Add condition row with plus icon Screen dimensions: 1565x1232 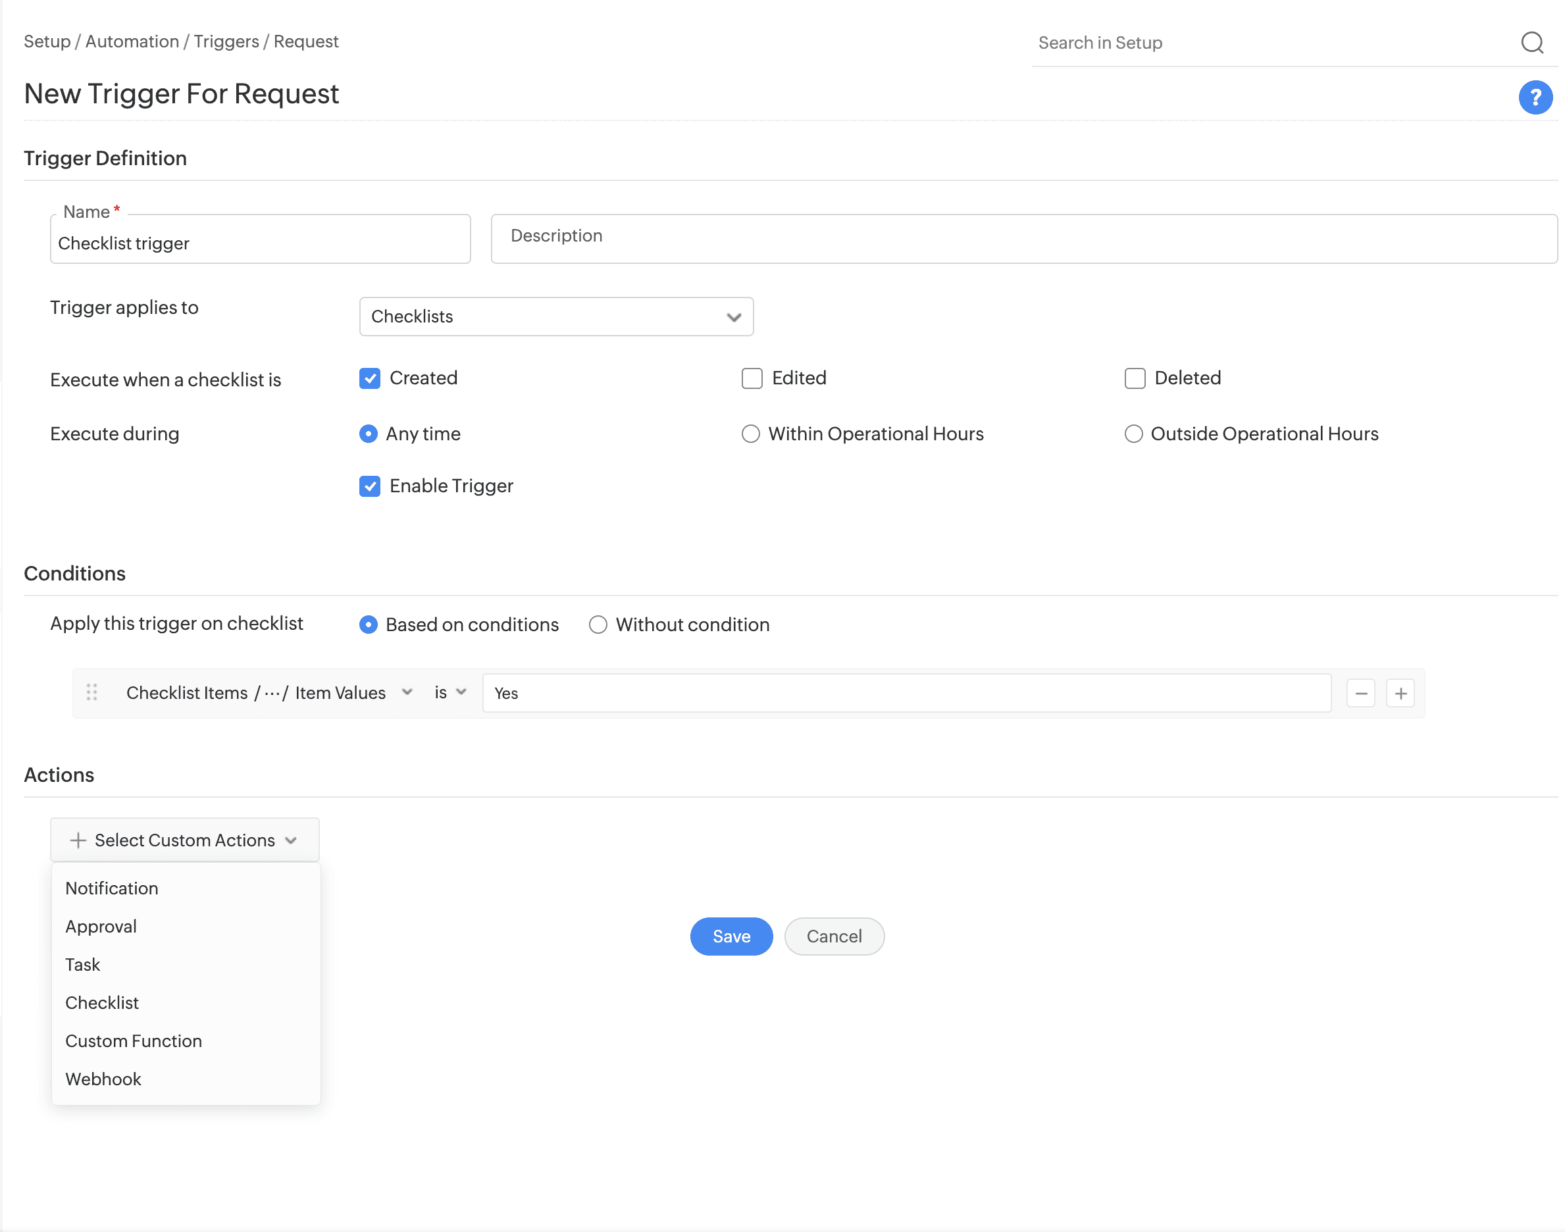[1400, 693]
